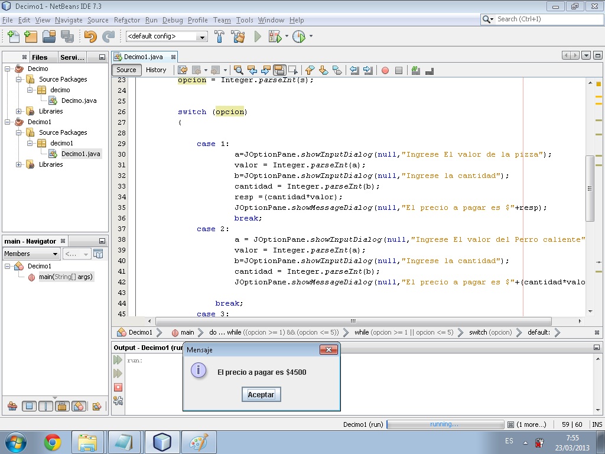Image resolution: width=605 pixels, height=454 pixels.
Task: Select the History view of Decimo1.java
Action: coord(157,69)
